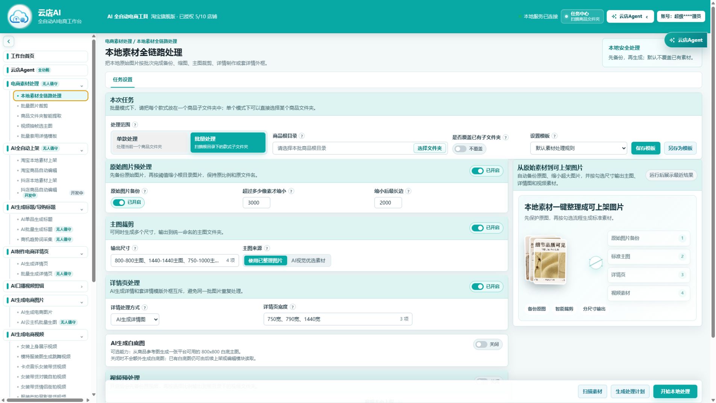716x403 pixels.
Task: Go to 批量套用详情模板
Action: [39, 136]
